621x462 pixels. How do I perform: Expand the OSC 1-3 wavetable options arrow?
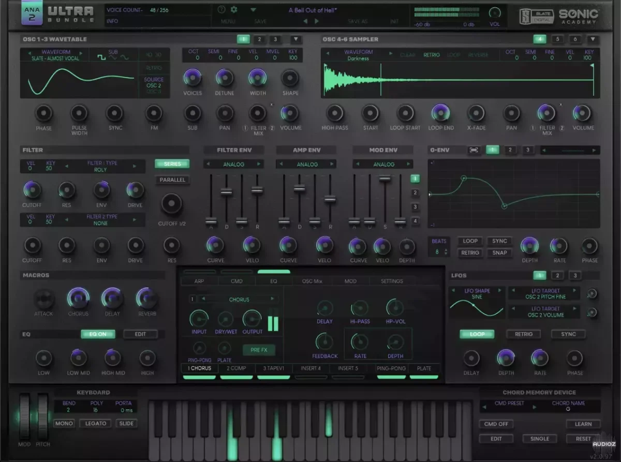pyautogui.click(x=295, y=39)
